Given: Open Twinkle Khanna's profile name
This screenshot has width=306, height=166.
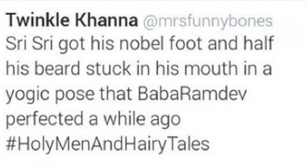Looking at the screenshot, I should click(x=72, y=20).
